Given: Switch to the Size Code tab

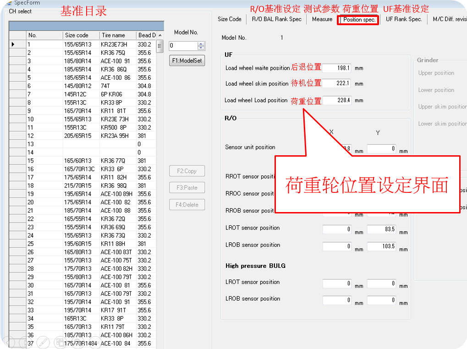Looking at the screenshot, I should point(229,19).
